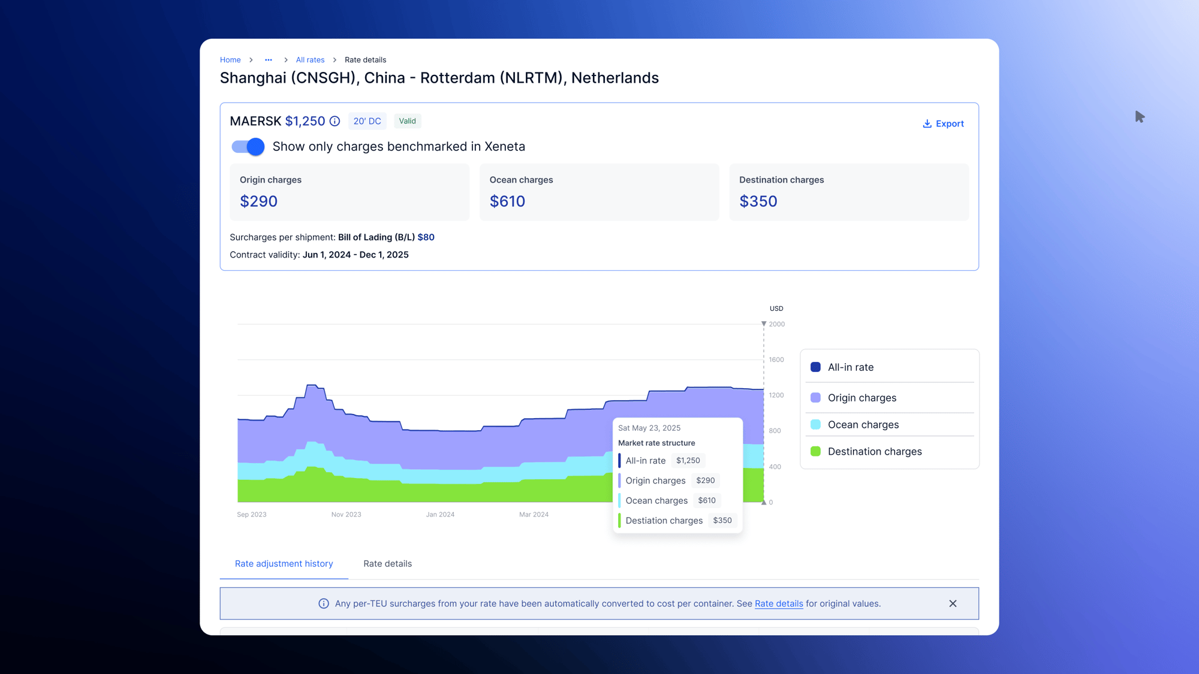
Task: Select the Rate adjustment history tab
Action: (284, 564)
